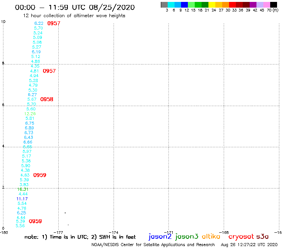This screenshot has width=282, height=248.
Task: Click the gray swatch in the color legend
Action: (x=164, y=5)
